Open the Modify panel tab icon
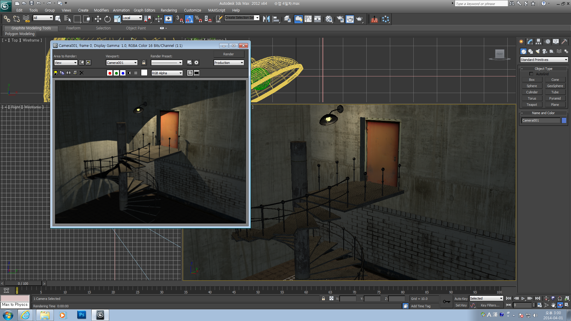The height and width of the screenshot is (321, 571). coord(530,42)
